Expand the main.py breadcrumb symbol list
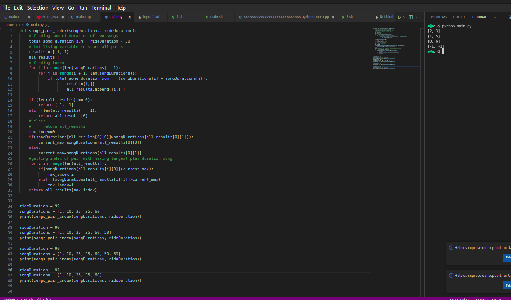 [x=50, y=25]
